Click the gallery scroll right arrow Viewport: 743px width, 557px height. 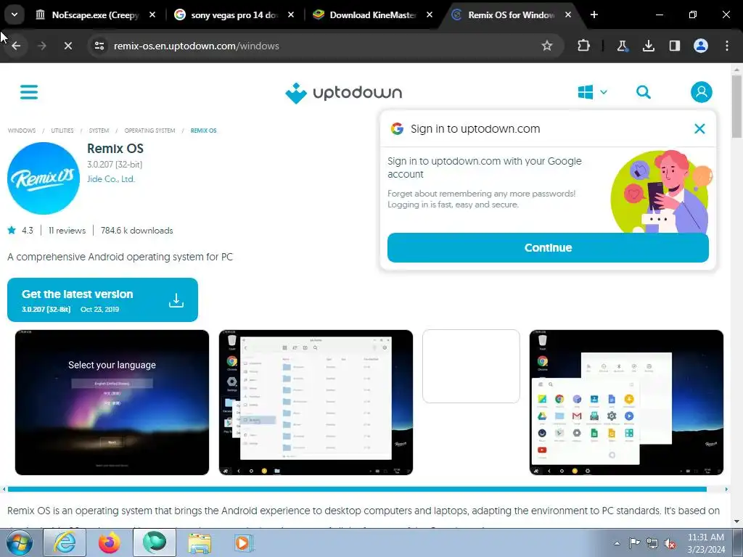[x=726, y=490]
